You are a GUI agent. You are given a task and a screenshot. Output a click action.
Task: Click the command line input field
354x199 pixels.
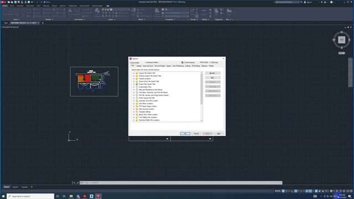(x=181, y=183)
